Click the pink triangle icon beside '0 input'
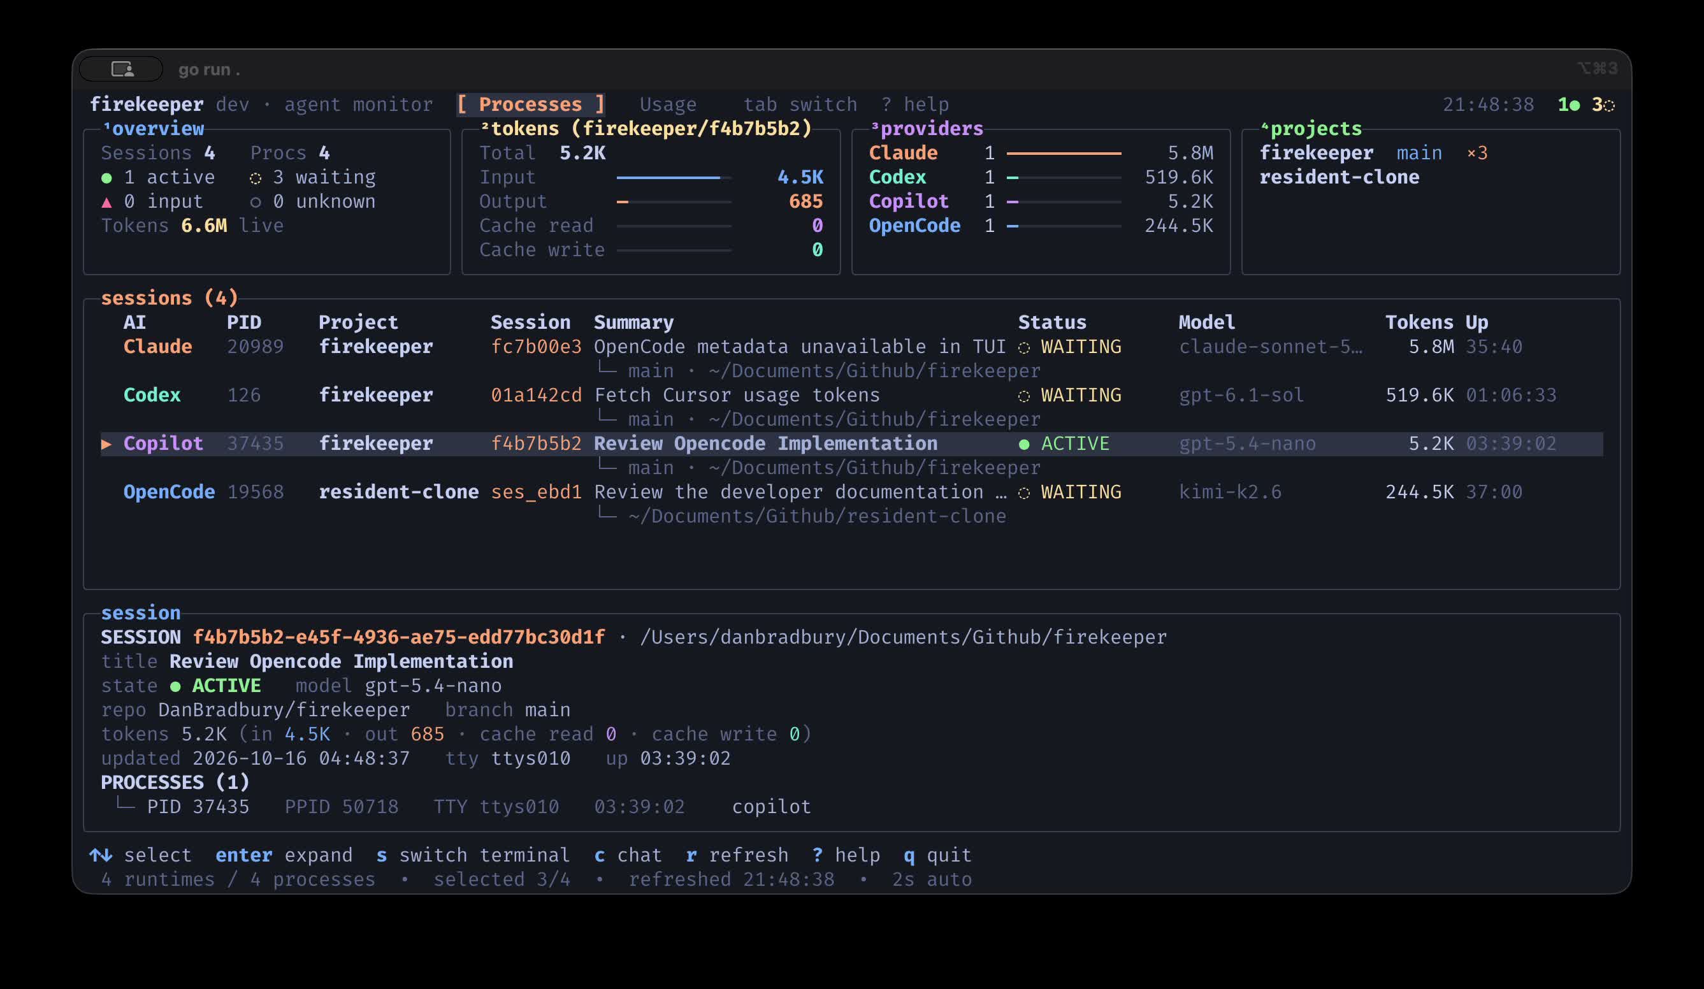This screenshot has width=1704, height=989. (106, 202)
